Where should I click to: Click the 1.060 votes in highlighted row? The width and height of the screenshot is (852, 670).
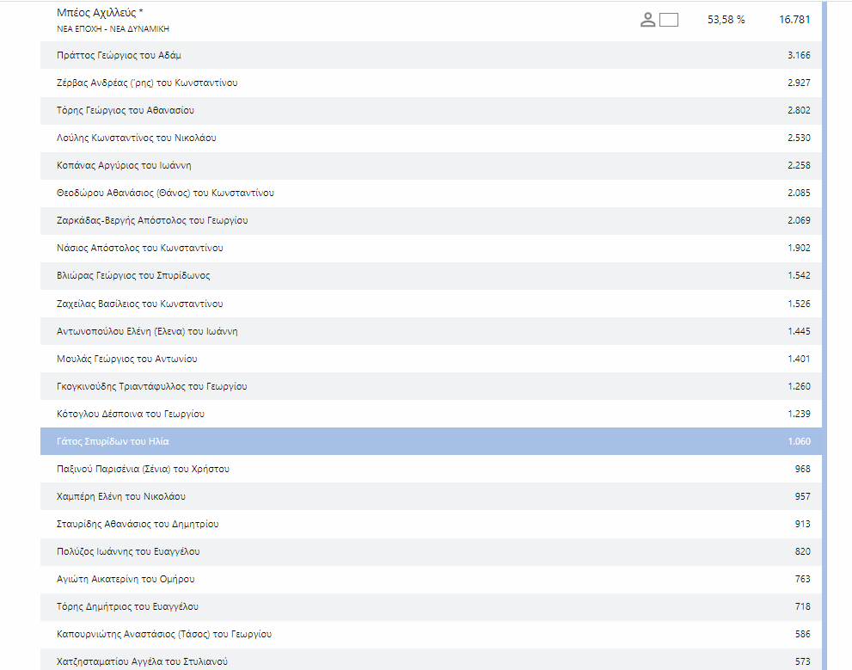click(798, 441)
